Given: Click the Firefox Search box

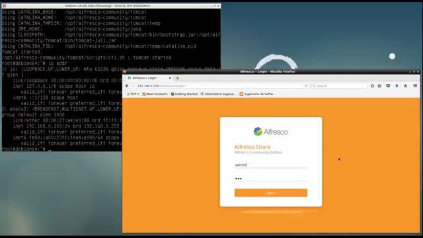Looking at the screenshot, I should coord(339,86).
